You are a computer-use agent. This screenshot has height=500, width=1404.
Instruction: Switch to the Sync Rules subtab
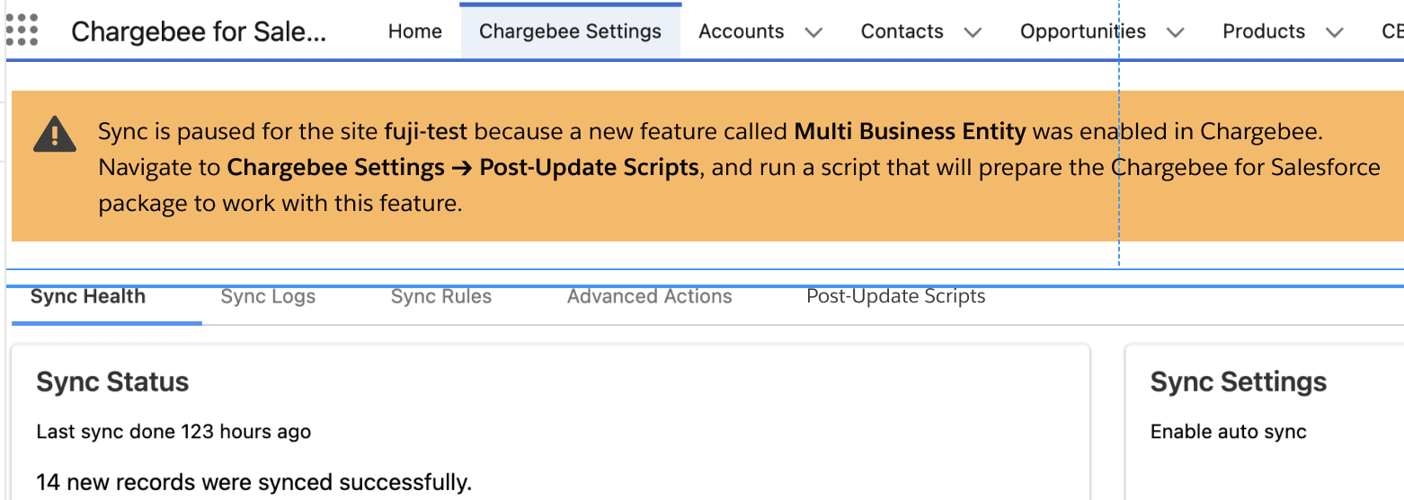pyautogui.click(x=441, y=297)
